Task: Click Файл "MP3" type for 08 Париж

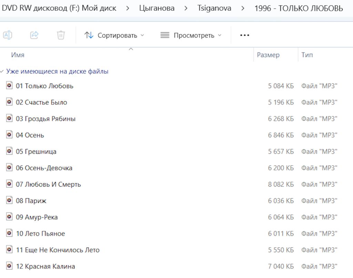Action: coord(319,201)
